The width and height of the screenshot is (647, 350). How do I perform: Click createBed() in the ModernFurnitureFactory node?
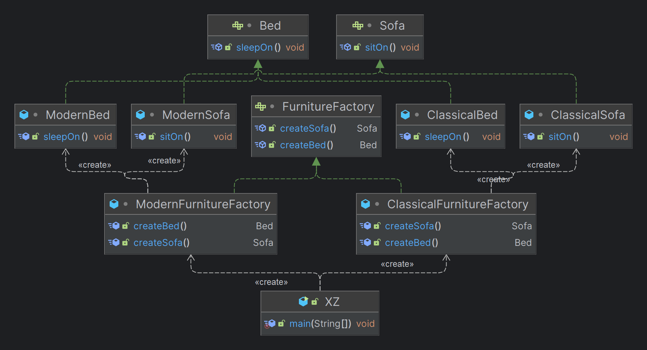click(160, 226)
